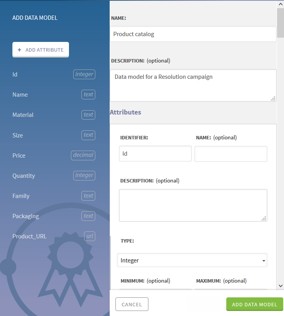
Task: Click the scrollbar down arrow
Action: (281, 286)
